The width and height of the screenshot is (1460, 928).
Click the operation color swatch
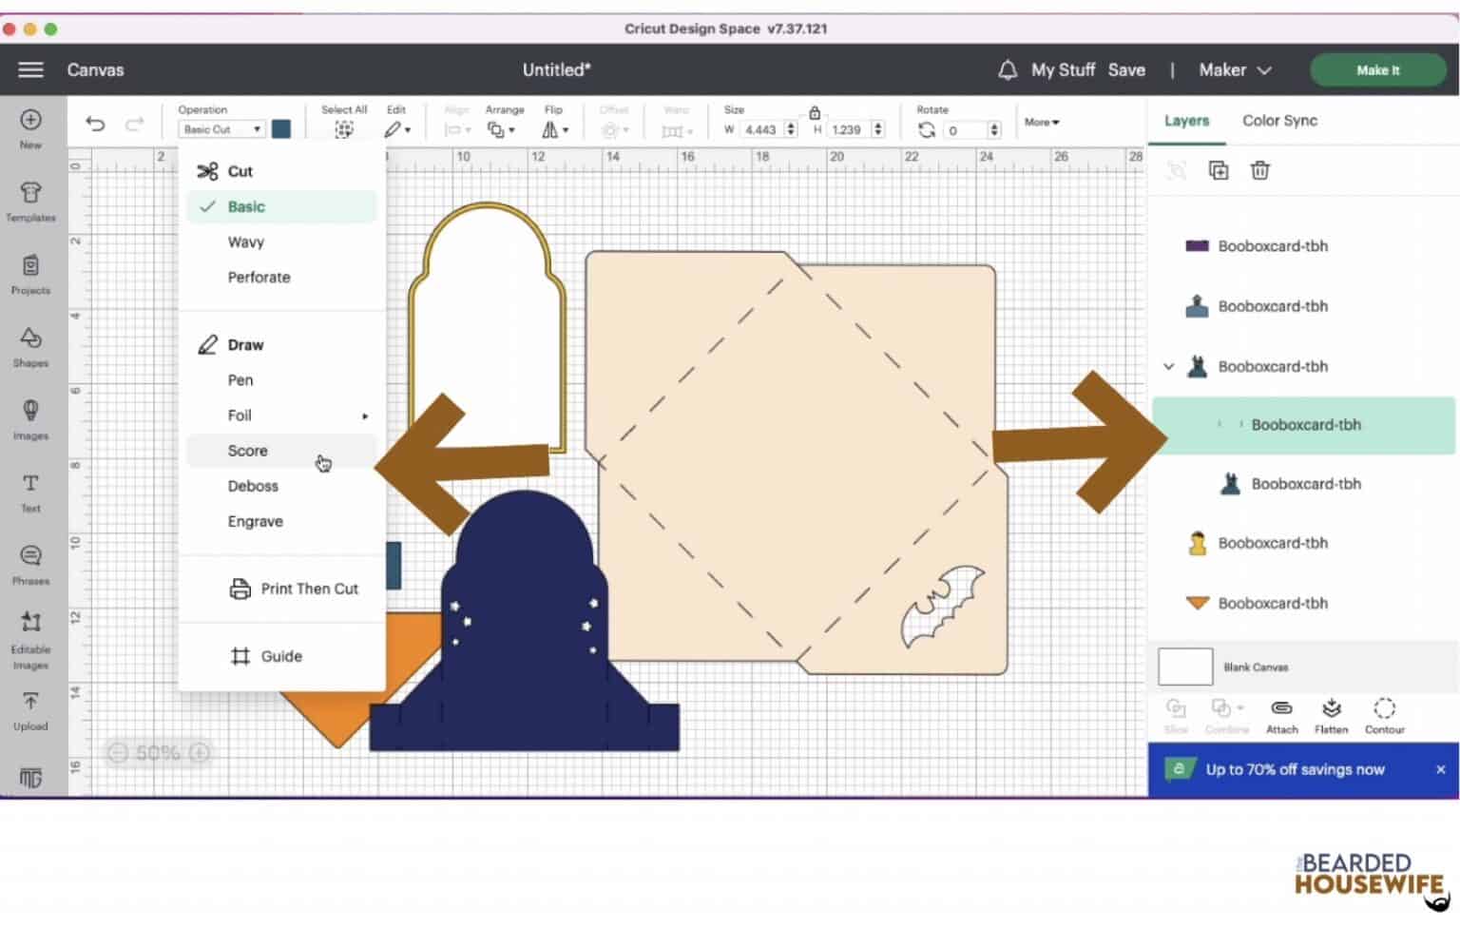(x=281, y=129)
